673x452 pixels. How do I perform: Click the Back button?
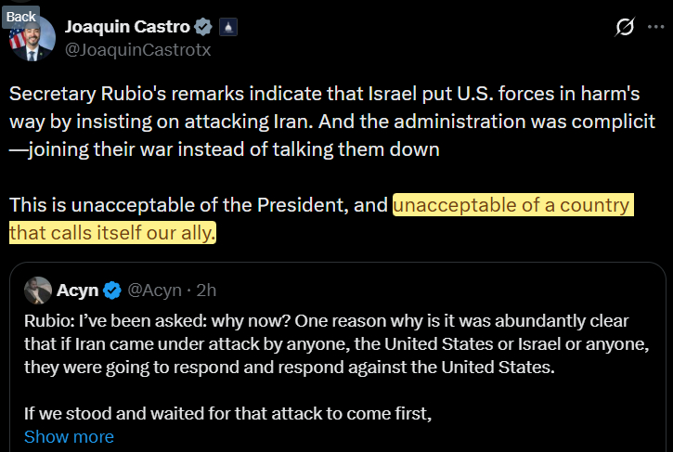[x=20, y=16]
